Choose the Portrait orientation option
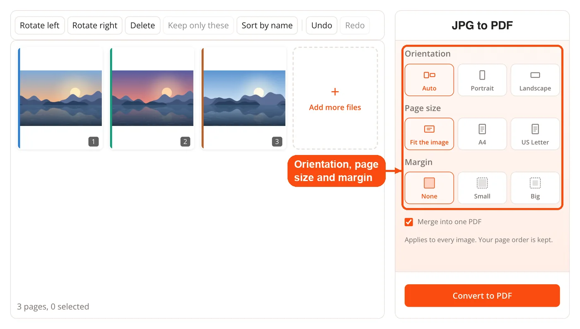 pos(482,80)
